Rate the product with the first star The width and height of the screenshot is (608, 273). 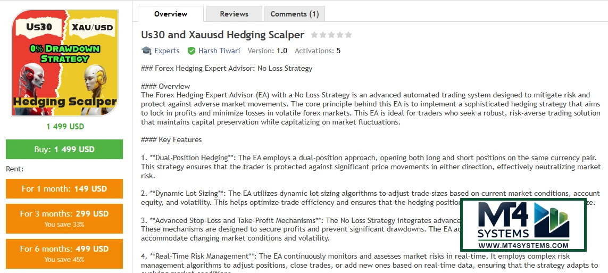pos(314,35)
